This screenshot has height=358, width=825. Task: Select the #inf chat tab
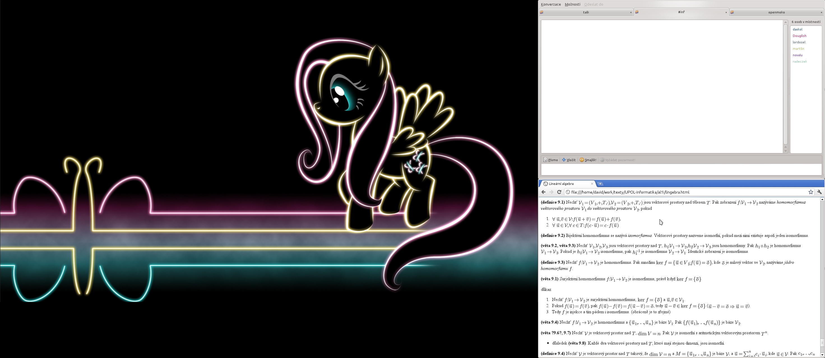[x=681, y=12]
